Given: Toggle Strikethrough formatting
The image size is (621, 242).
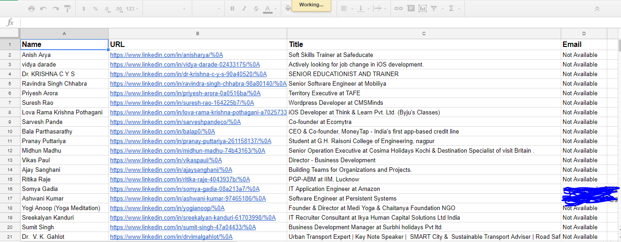Looking at the screenshot, I should [256, 9].
